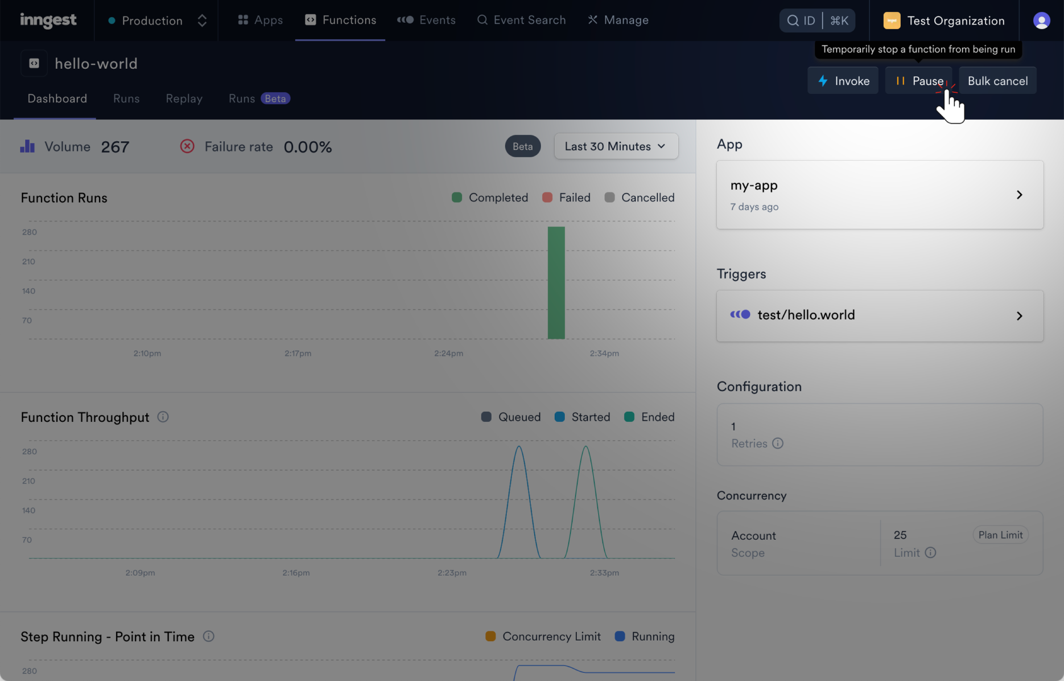Click the Beta badge near time range

(x=522, y=146)
